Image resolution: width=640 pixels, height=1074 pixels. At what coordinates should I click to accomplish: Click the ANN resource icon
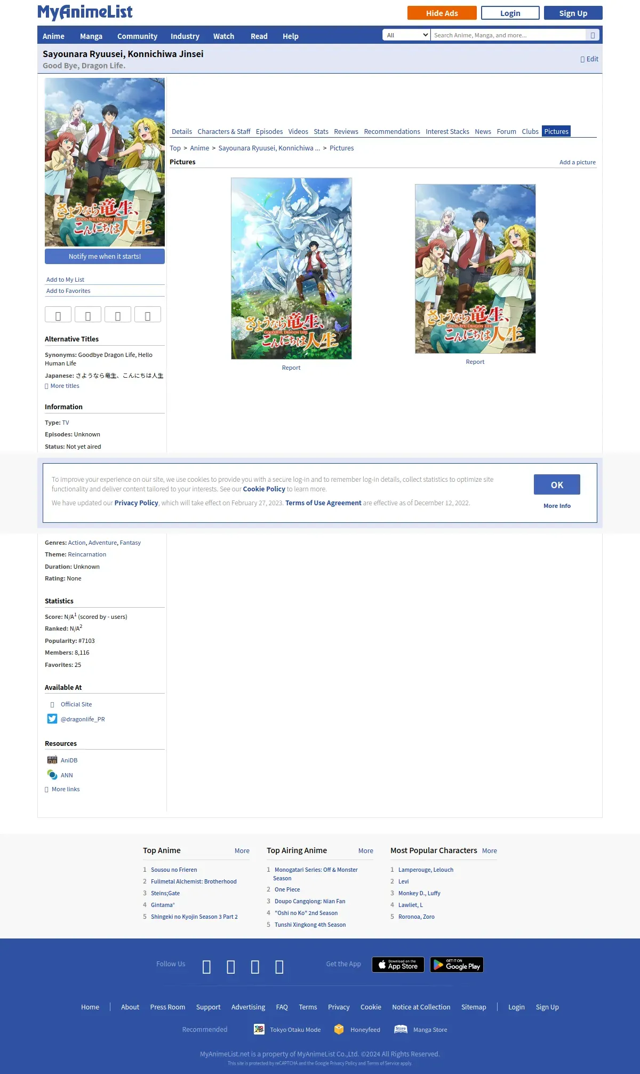pyautogui.click(x=52, y=775)
